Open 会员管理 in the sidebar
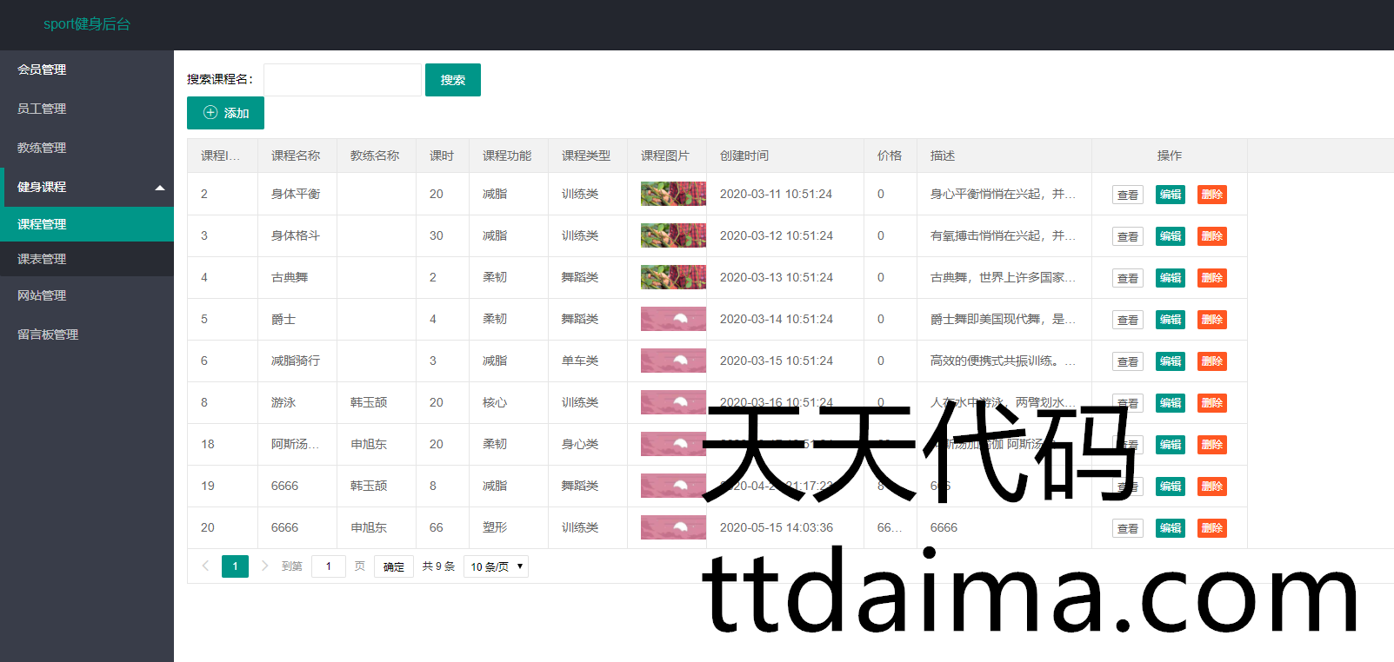1394x662 pixels. (42, 70)
